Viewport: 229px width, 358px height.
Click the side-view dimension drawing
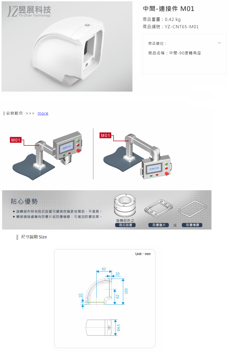[105, 288]
